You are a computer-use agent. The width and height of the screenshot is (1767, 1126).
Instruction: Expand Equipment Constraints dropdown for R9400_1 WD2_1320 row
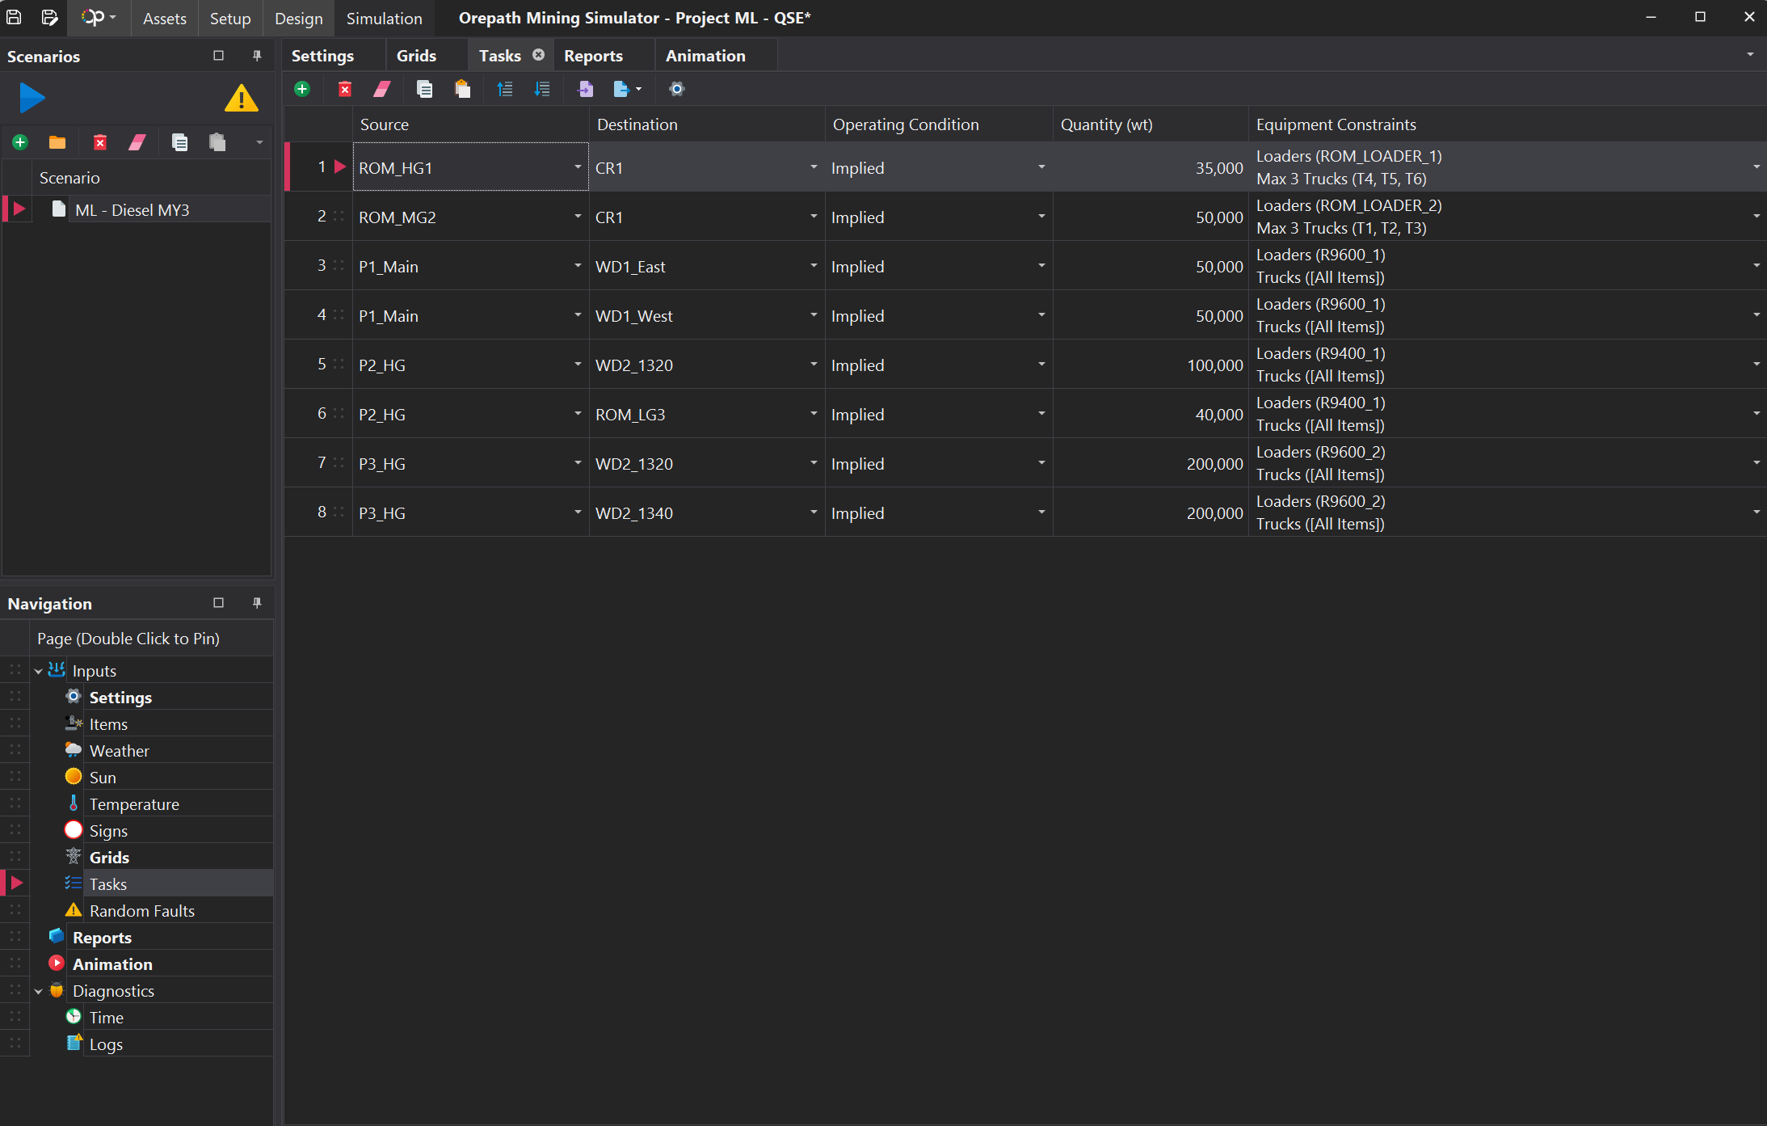click(x=1756, y=365)
